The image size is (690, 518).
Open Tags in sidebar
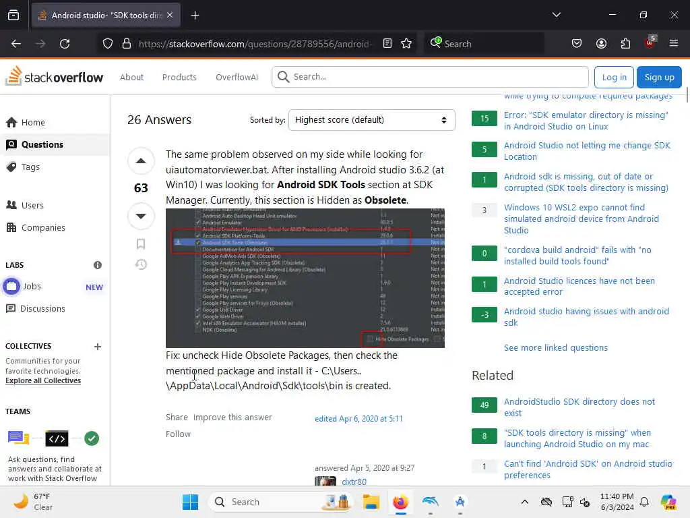24,167
